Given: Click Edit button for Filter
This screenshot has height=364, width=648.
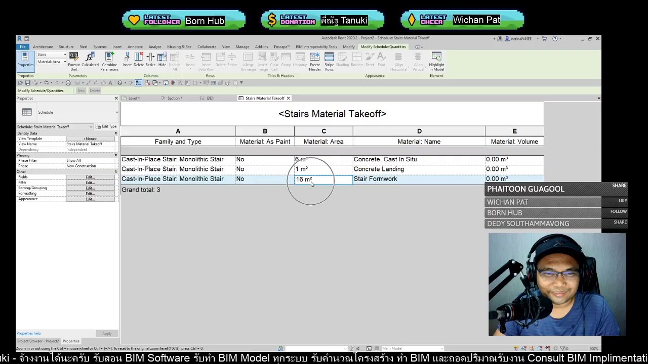Looking at the screenshot, I should (x=90, y=183).
